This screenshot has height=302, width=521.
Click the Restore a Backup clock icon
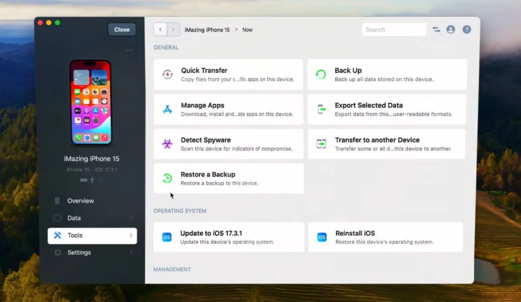coord(167,178)
